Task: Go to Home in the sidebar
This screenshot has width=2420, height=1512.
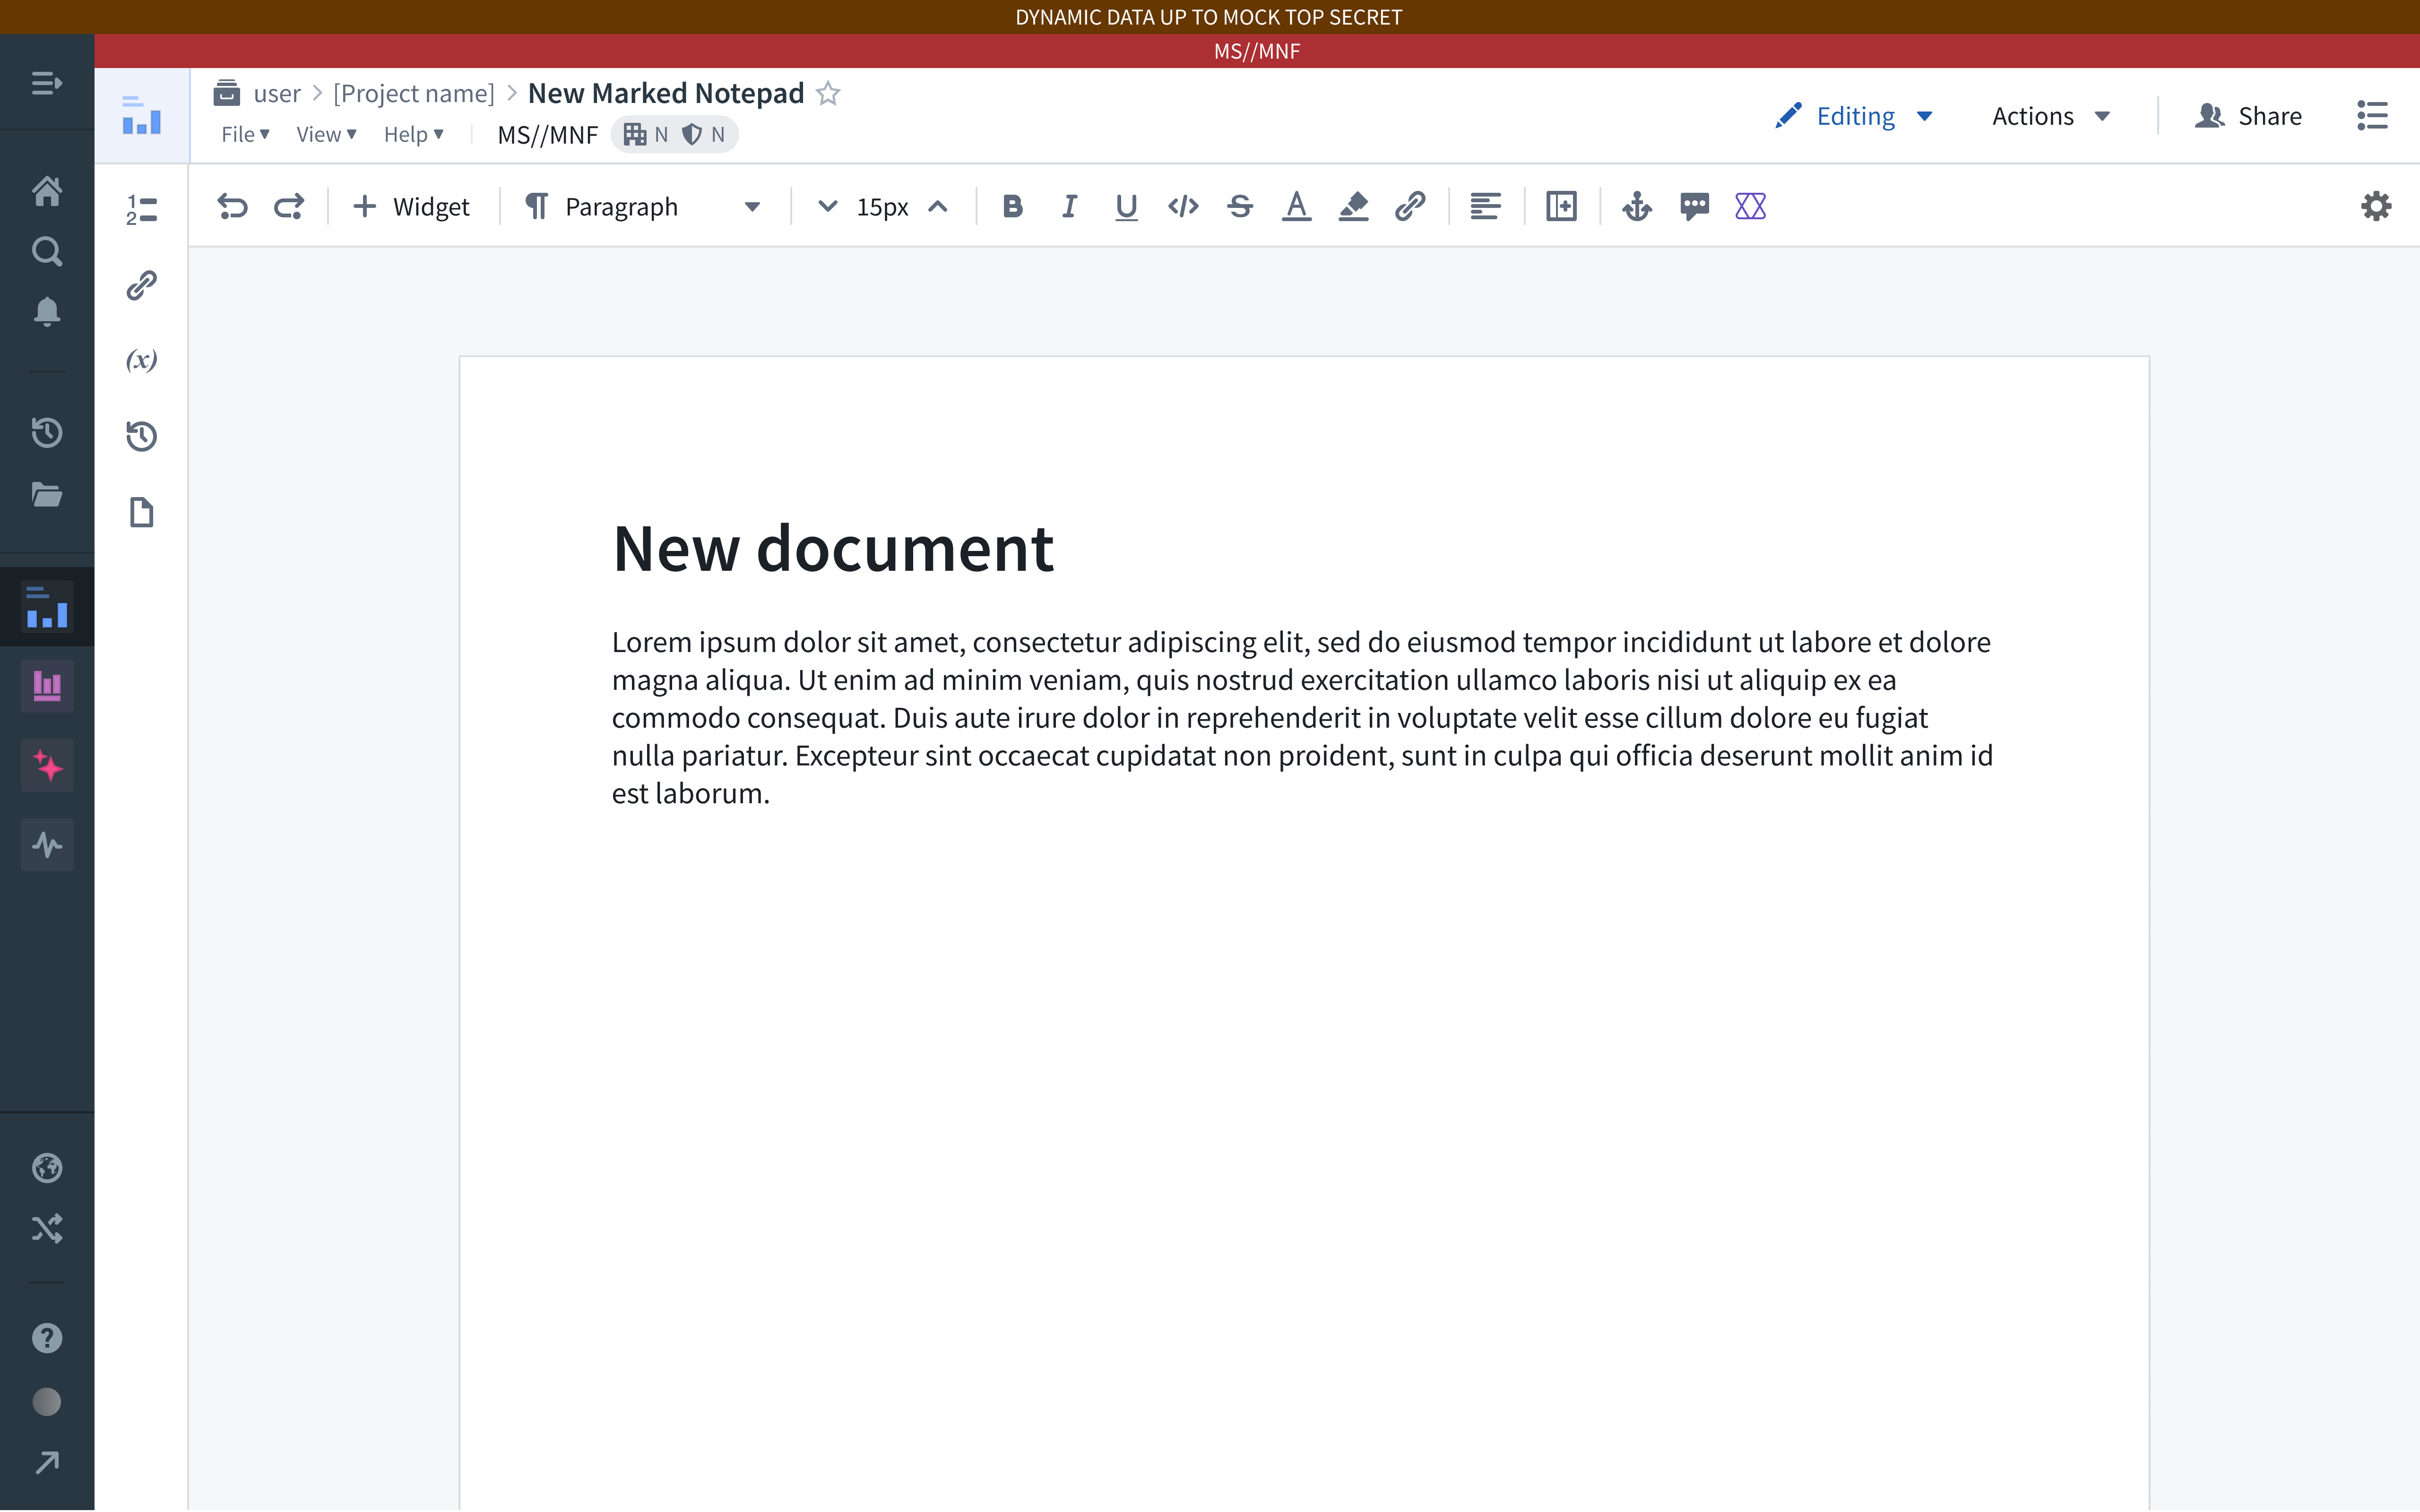Action: (x=47, y=190)
